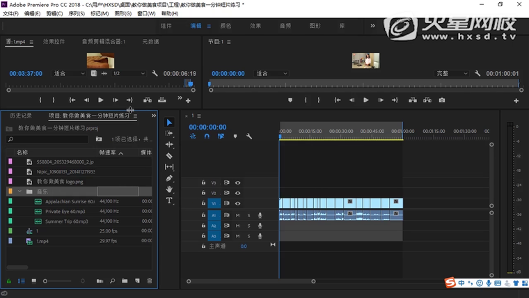529x298 pixels.
Task: Open timeline display settings wrench
Action: tap(249, 136)
